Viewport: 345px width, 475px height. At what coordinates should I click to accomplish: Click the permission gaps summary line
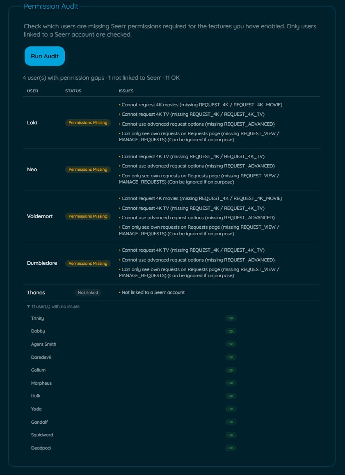pyautogui.click(x=101, y=78)
